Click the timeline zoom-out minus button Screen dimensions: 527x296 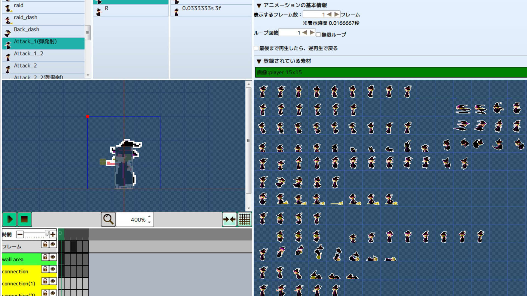point(20,234)
